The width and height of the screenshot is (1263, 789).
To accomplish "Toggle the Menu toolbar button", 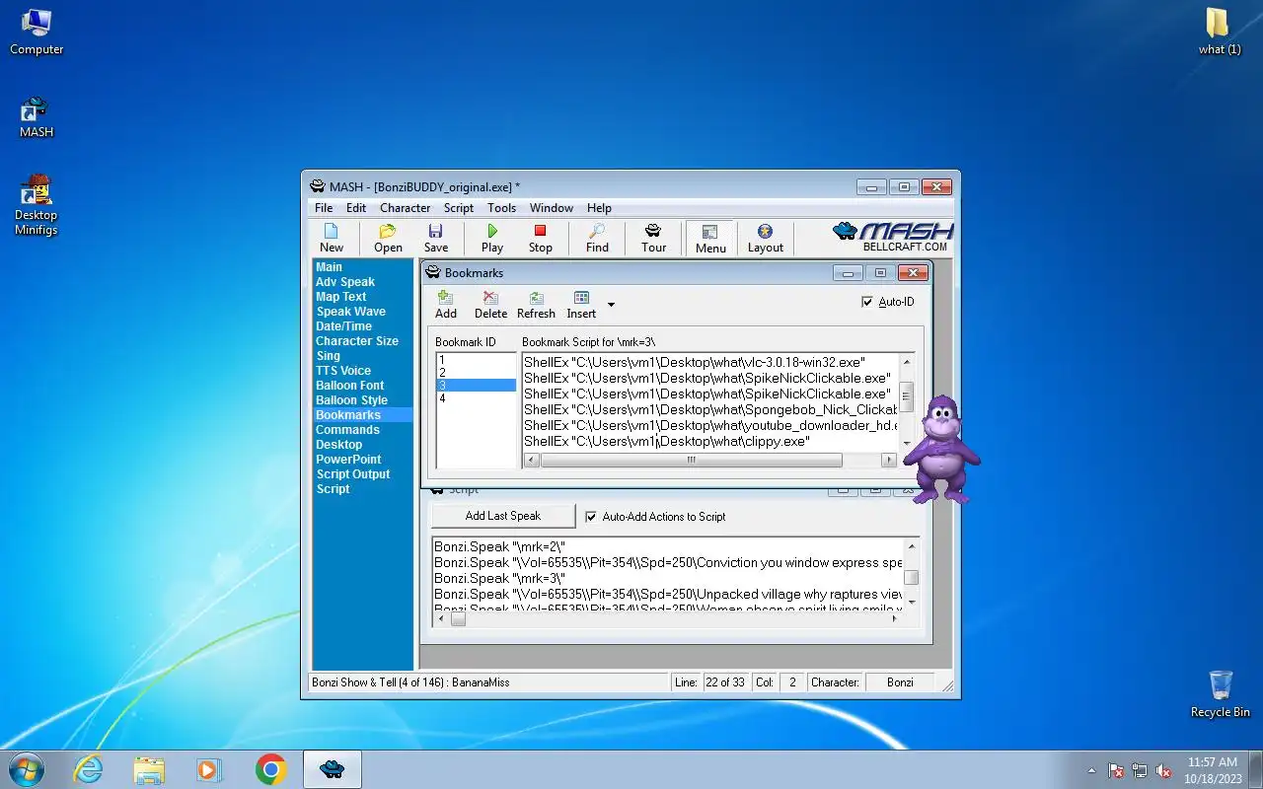I will [x=710, y=238].
